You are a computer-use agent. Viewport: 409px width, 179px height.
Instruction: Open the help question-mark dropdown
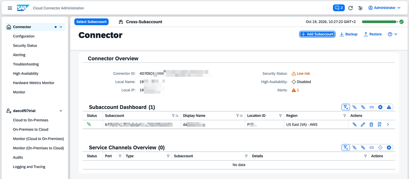tap(393, 34)
